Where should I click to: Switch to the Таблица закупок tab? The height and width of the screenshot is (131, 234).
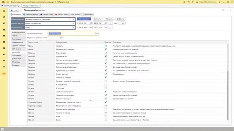(31, 15)
